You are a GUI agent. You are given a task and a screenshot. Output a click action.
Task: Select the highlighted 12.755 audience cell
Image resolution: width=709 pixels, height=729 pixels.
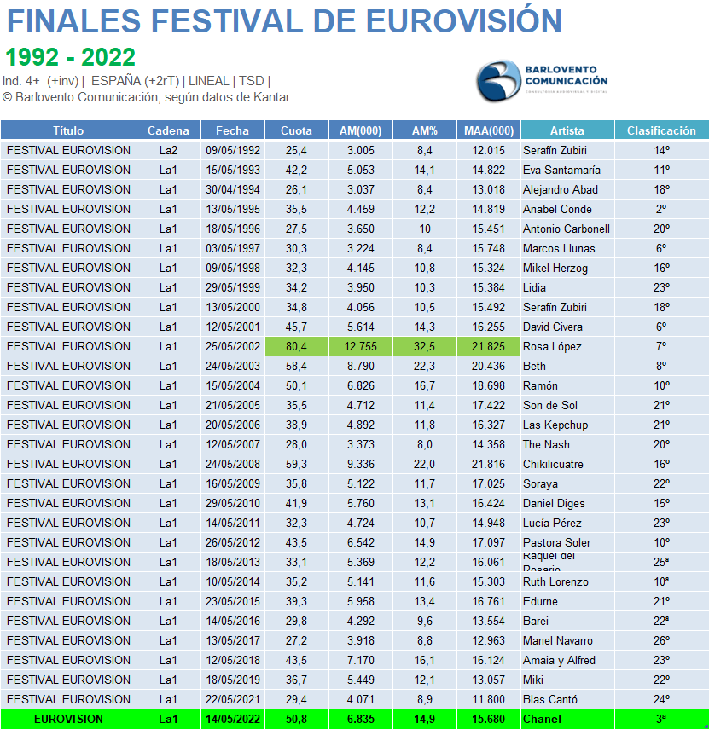click(360, 346)
